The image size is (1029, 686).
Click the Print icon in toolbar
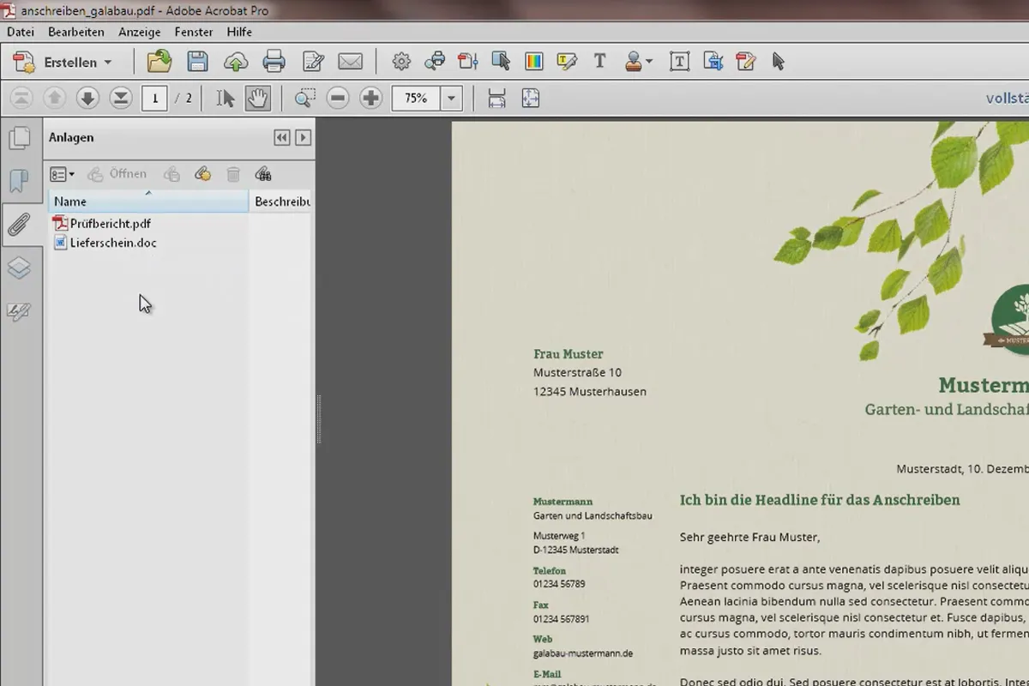pyautogui.click(x=274, y=62)
